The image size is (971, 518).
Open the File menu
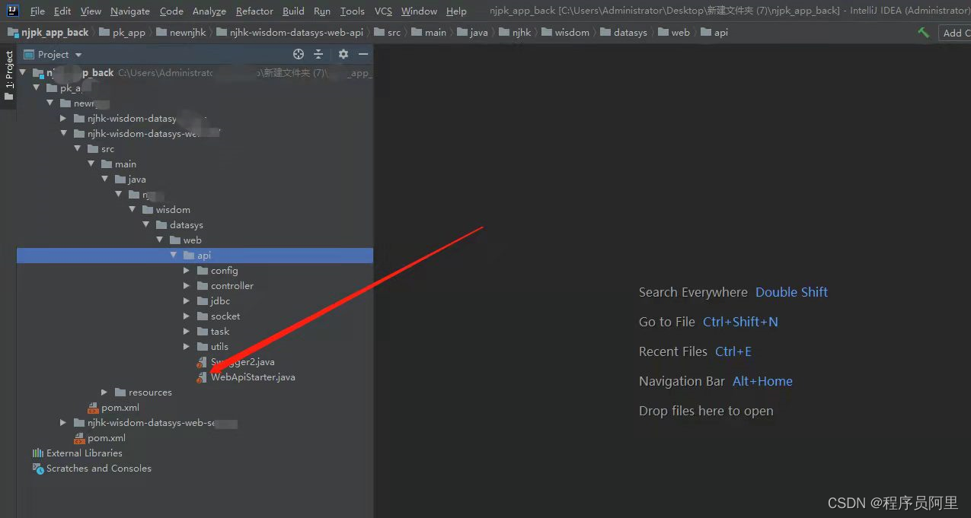37,11
